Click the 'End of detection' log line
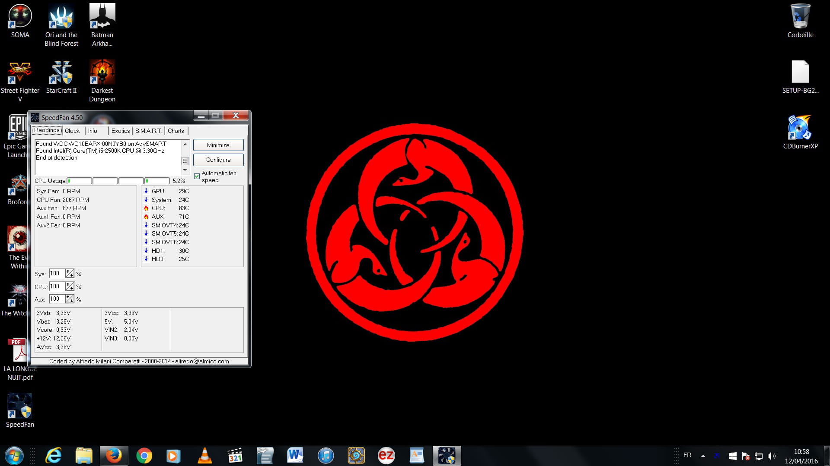This screenshot has width=830, height=466. tap(57, 157)
